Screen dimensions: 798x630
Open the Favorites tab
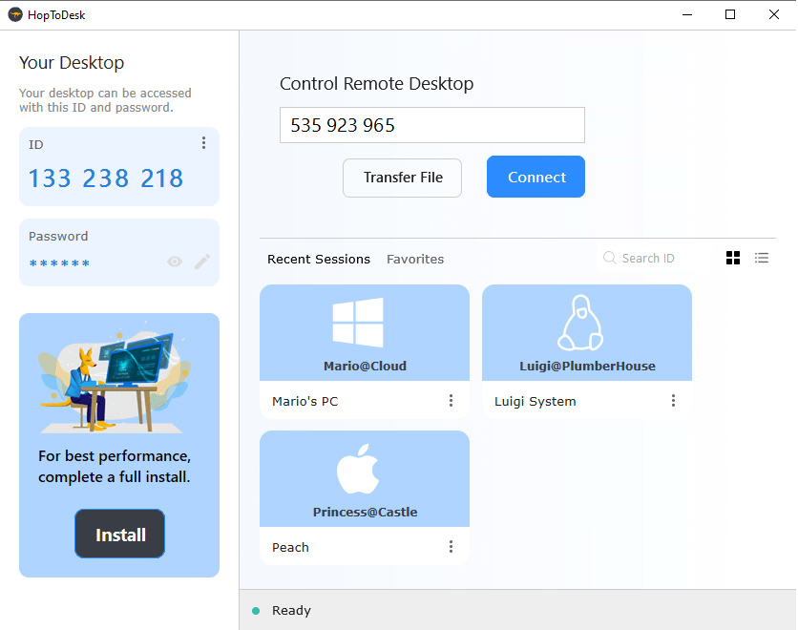click(x=415, y=259)
